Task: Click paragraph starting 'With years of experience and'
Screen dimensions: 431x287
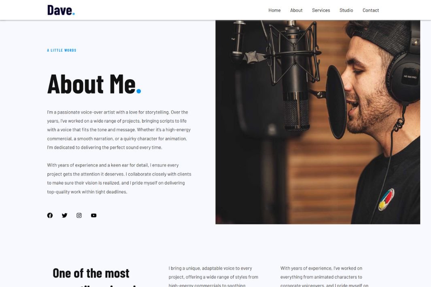Action: [x=119, y=178]
